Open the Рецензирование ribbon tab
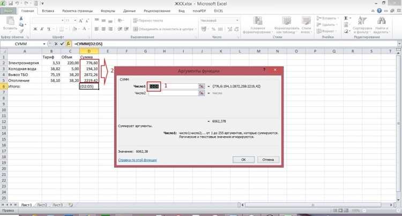Image resolution: width=402 pixels, height=216 pixels. tap(157, 11)
